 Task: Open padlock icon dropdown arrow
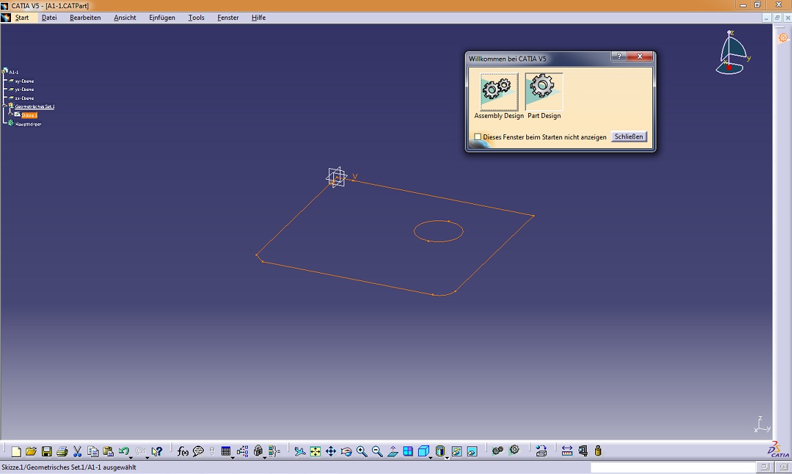click(264, 457)
